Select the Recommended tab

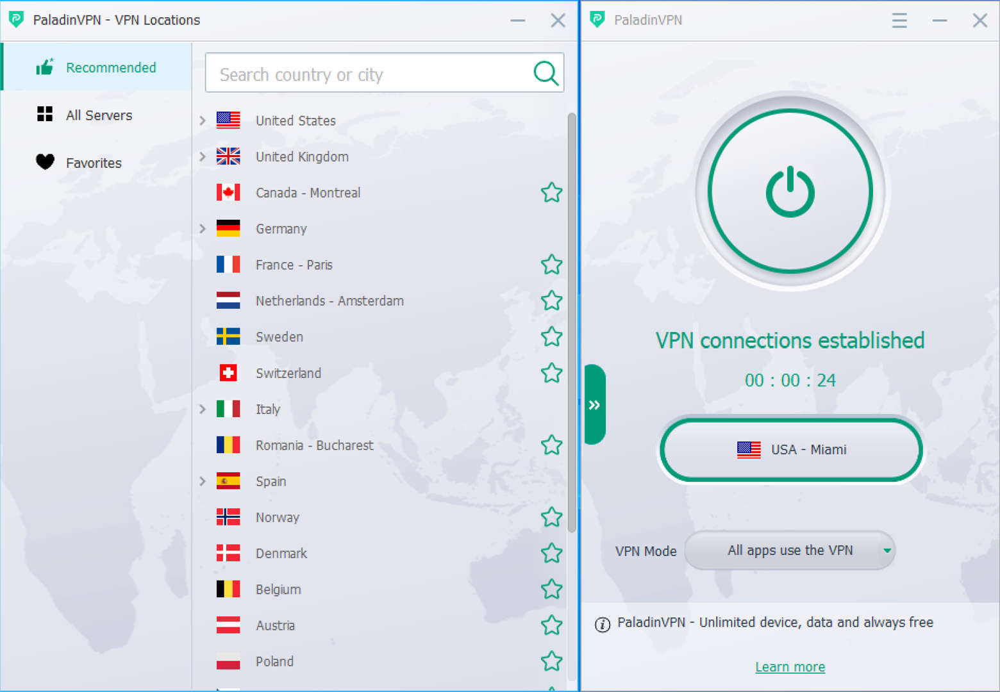click(x=97, y=67)
